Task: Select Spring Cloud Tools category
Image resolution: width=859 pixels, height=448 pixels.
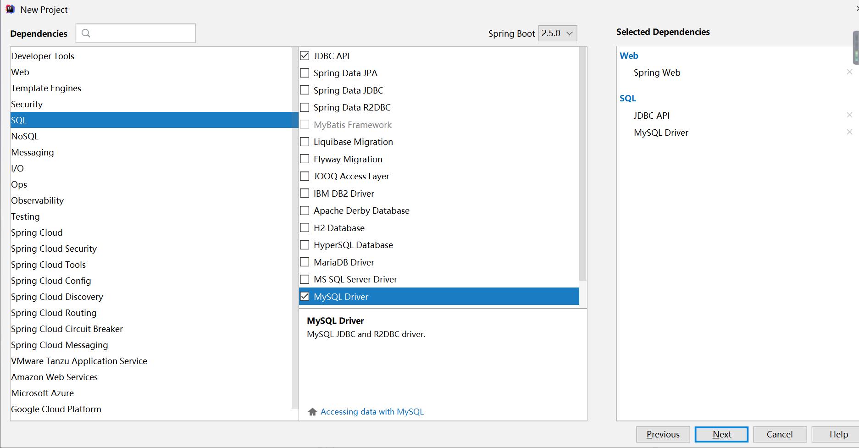Action: 151,265
